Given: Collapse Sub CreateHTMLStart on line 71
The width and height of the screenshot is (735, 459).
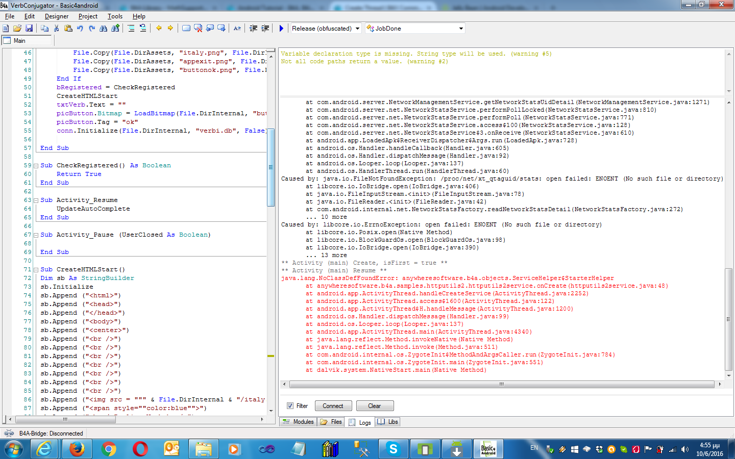Looking at the screenshot, I should point(36,270).
